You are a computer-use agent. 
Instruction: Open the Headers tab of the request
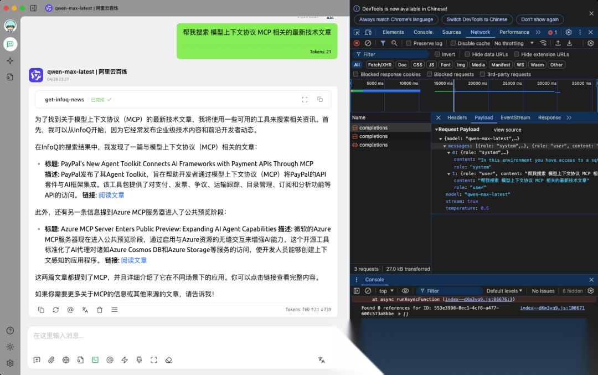[x=457, y=117]
